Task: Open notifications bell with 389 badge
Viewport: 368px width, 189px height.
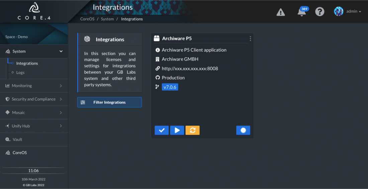Action: (x=302, y=11)
